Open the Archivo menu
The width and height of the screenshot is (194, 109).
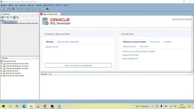point(4,5)
